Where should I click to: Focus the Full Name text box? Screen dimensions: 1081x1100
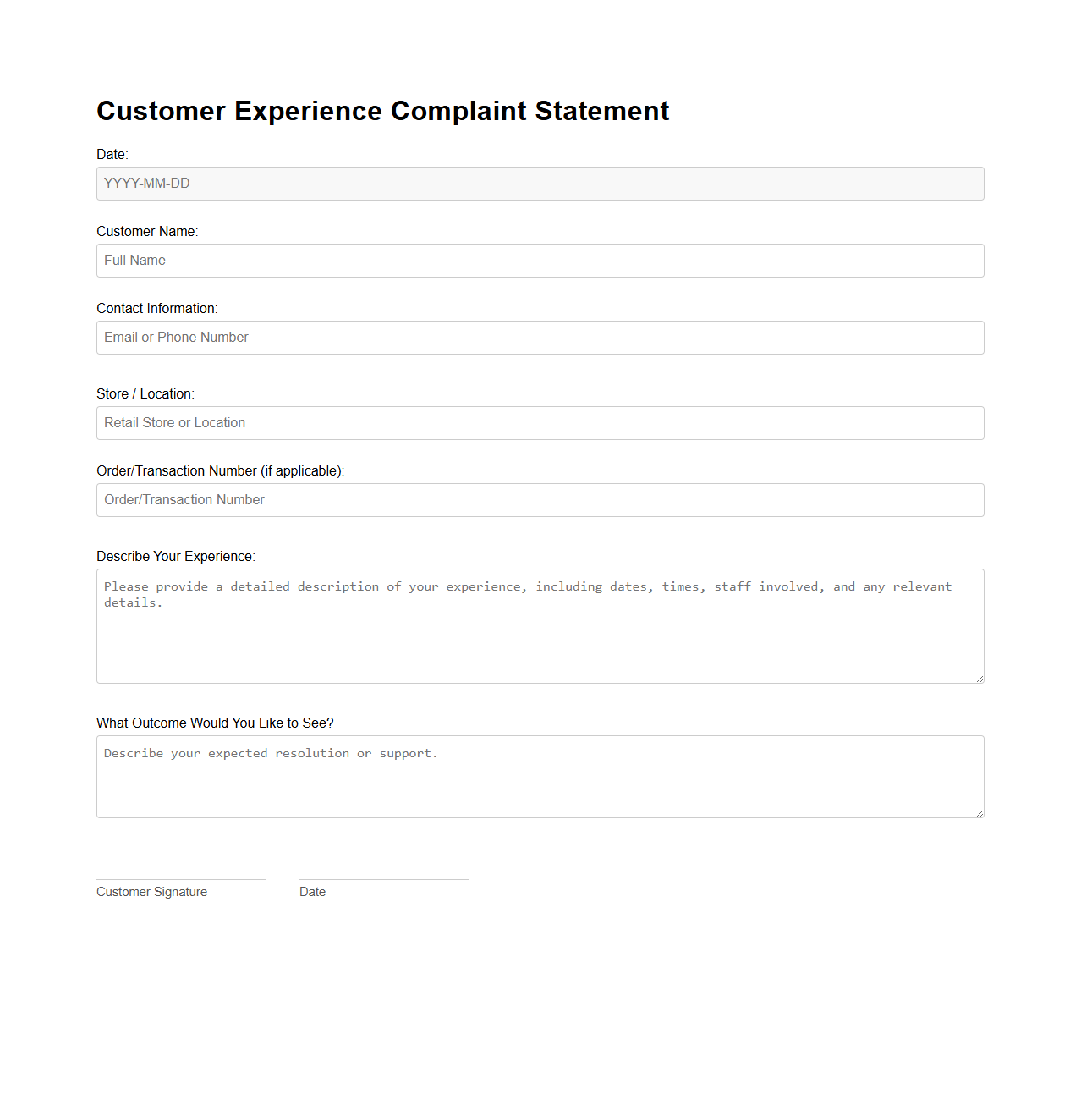pyautogui.click(x=540, y=261)
